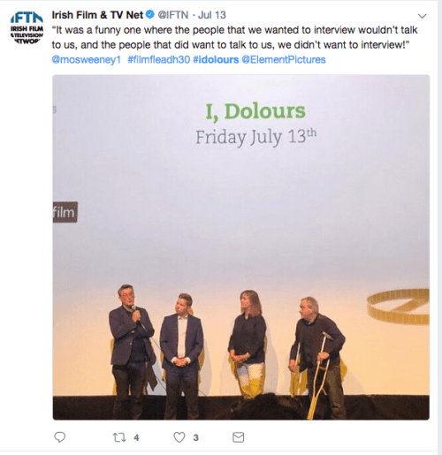Like the tweet with the heart icon
Viewport: 442px width, 455px height.
(x=179, y=437)
